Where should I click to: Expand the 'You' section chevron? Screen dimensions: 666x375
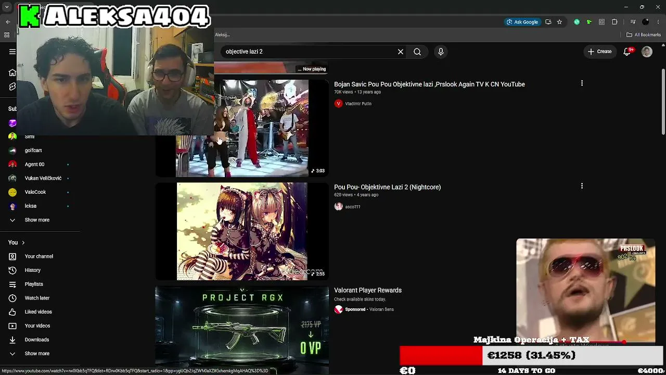point(23,243)
